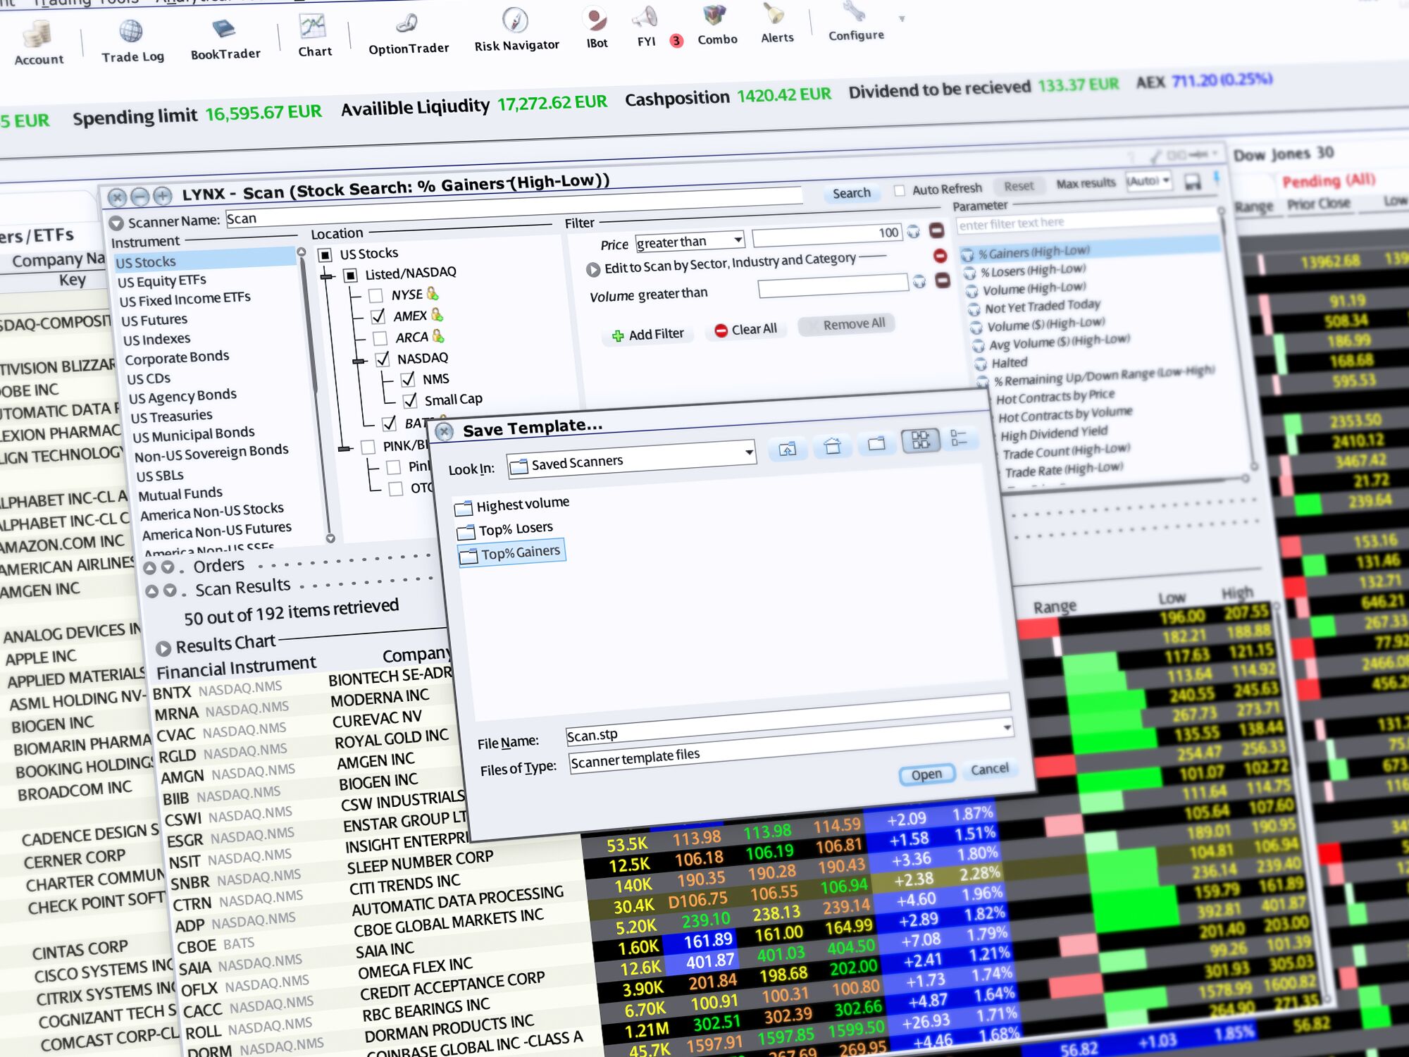Toggle the NYSE location checkbox
1409x1057 pixels.
point(375,295)
